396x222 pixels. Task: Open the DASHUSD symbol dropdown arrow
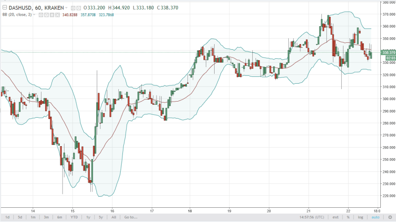click(66, 8)
